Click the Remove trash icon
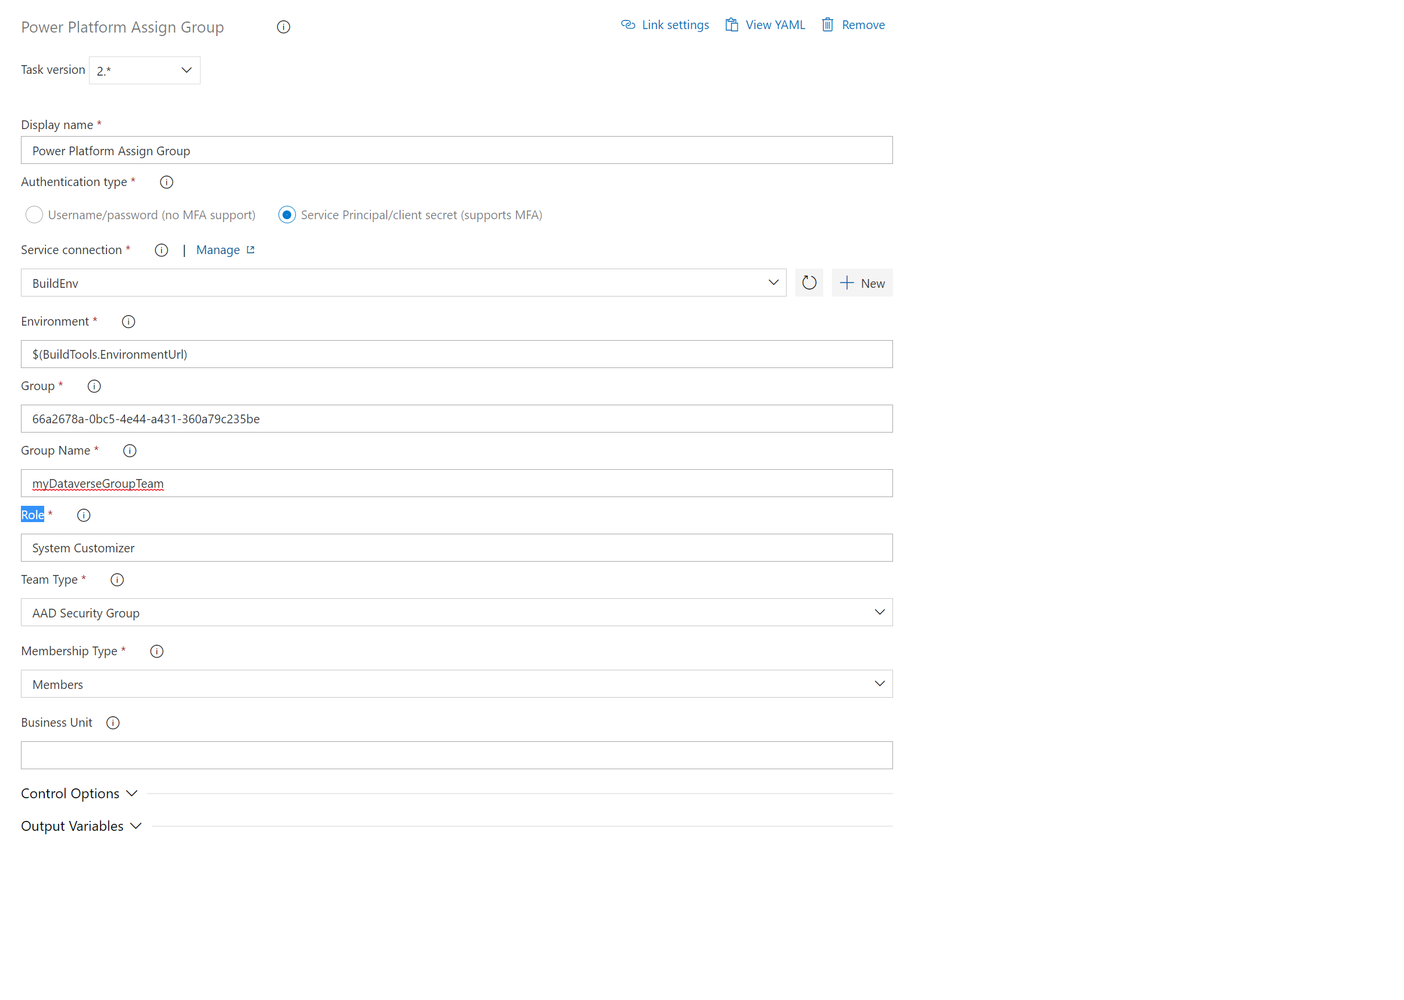The width and height of the screenshot is (1404, 1000). (827, 24)
